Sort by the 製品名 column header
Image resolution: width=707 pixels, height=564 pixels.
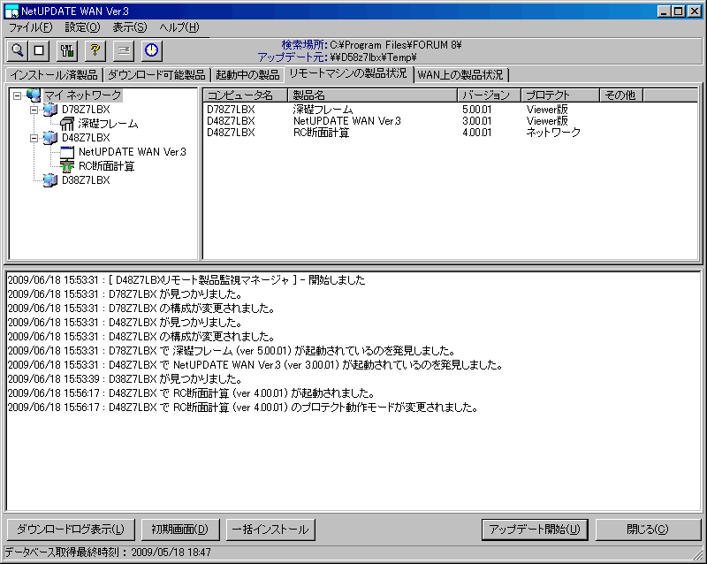point(372,95)
